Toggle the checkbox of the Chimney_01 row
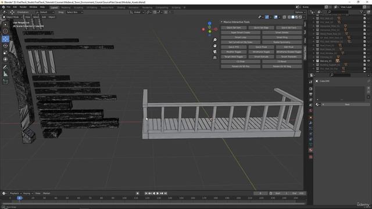 [x=364, y=57]
